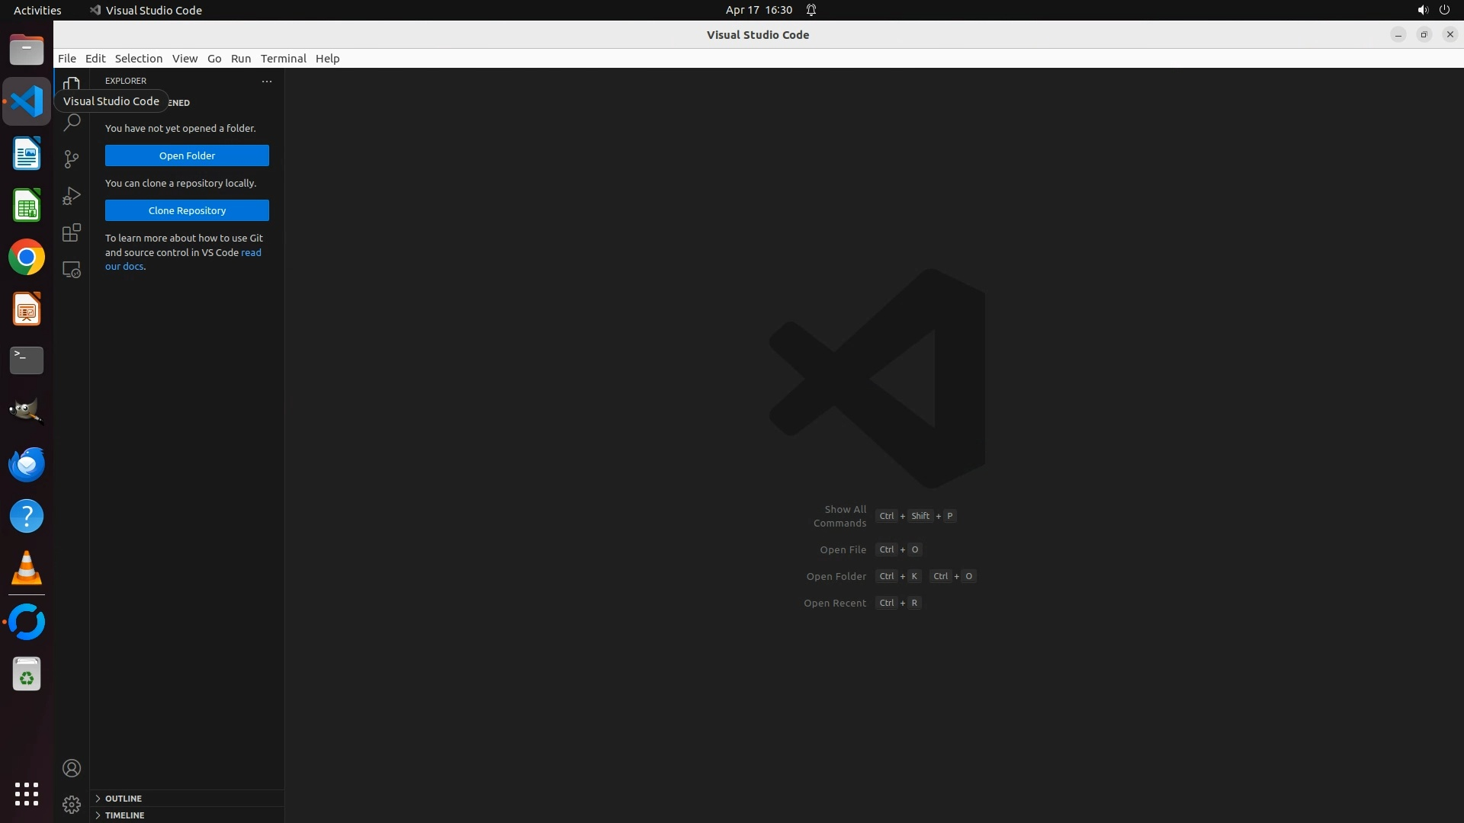Open the Search view in activity bar

click(x=72, y=122)
